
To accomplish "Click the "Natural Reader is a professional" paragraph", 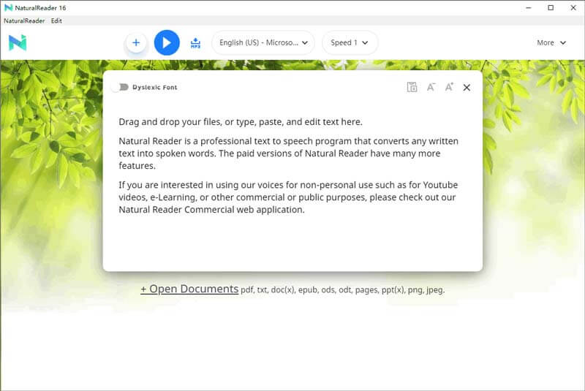I will tap(288, 153).
